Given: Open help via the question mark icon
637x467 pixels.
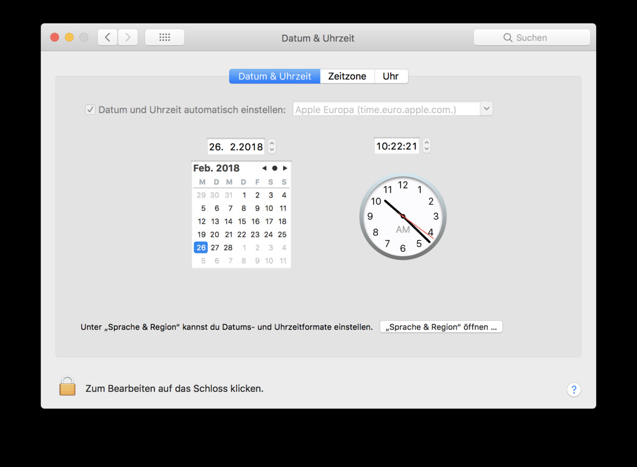Looking at the screenshot, I should [574, 389].
